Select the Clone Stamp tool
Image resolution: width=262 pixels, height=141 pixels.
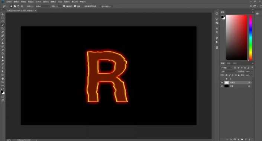click(3, 43)
